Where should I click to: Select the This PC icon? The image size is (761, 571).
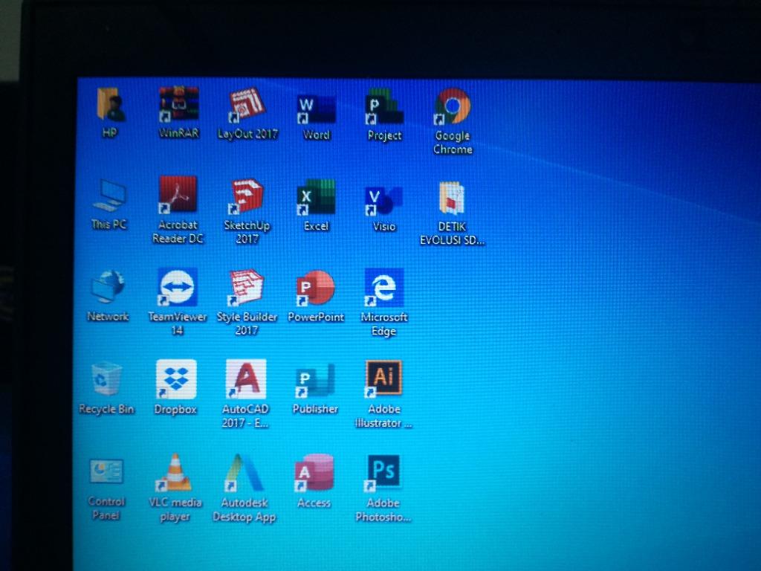[x=109, y=196]
